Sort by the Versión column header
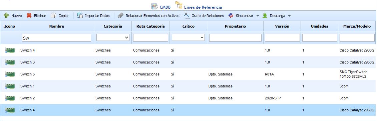 click(x=282, y=26)
